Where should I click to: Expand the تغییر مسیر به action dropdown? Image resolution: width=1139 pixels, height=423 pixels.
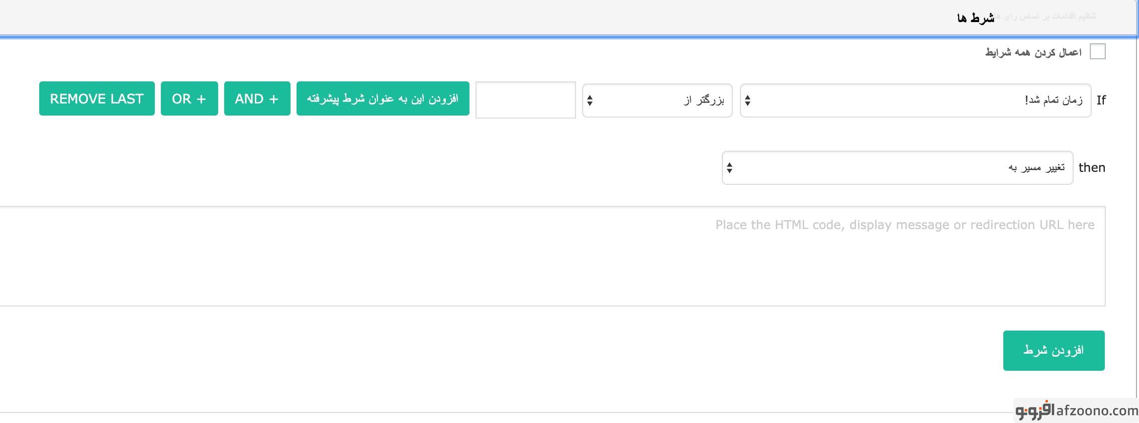(897, 168)
